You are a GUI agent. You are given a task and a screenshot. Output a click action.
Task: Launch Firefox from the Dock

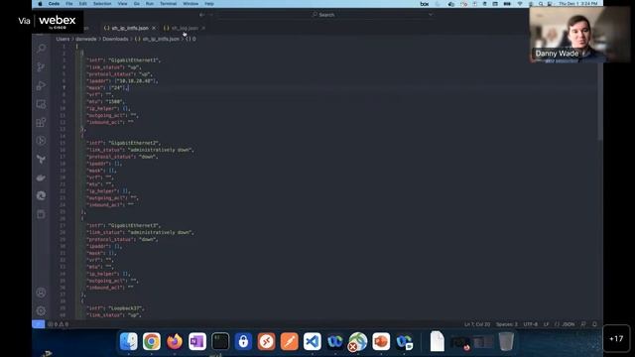pyautogui.click(x=175, y=341)
